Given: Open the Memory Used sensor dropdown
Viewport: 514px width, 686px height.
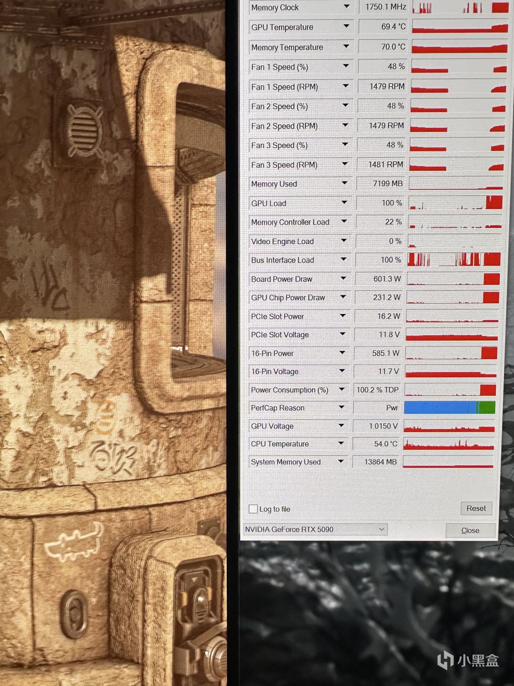Looking at the screenshot, I should pyautogui.click(x=345, y=183).
